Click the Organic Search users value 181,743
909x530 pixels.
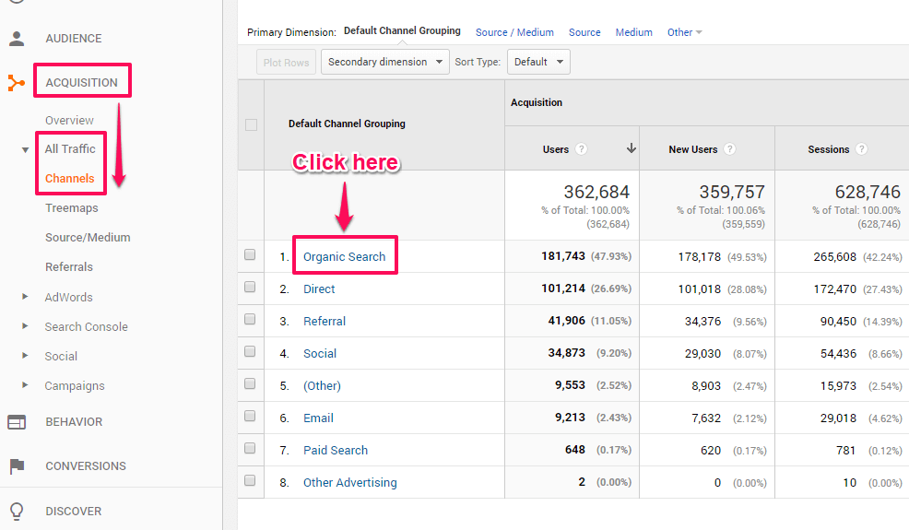(563, 255)
